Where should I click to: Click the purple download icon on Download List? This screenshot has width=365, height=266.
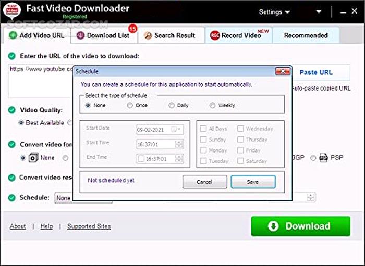coord(80,35)
